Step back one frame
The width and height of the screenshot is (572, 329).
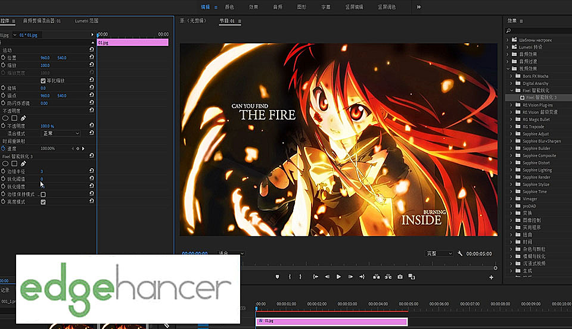(327, 277)
